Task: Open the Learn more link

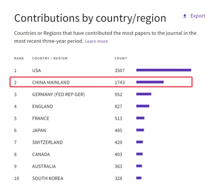Action: coord(96,41)
